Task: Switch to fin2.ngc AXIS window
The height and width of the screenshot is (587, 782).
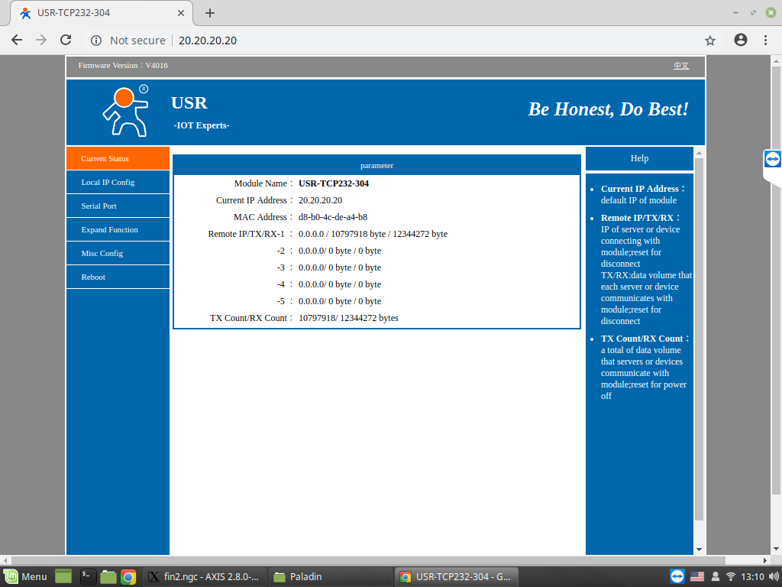Action: [x=205, y=576]
